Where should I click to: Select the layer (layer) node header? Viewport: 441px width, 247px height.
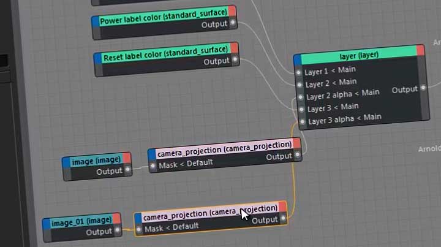[358, 55]
